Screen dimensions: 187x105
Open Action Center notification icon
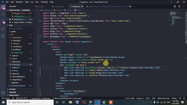pos(182,102)
